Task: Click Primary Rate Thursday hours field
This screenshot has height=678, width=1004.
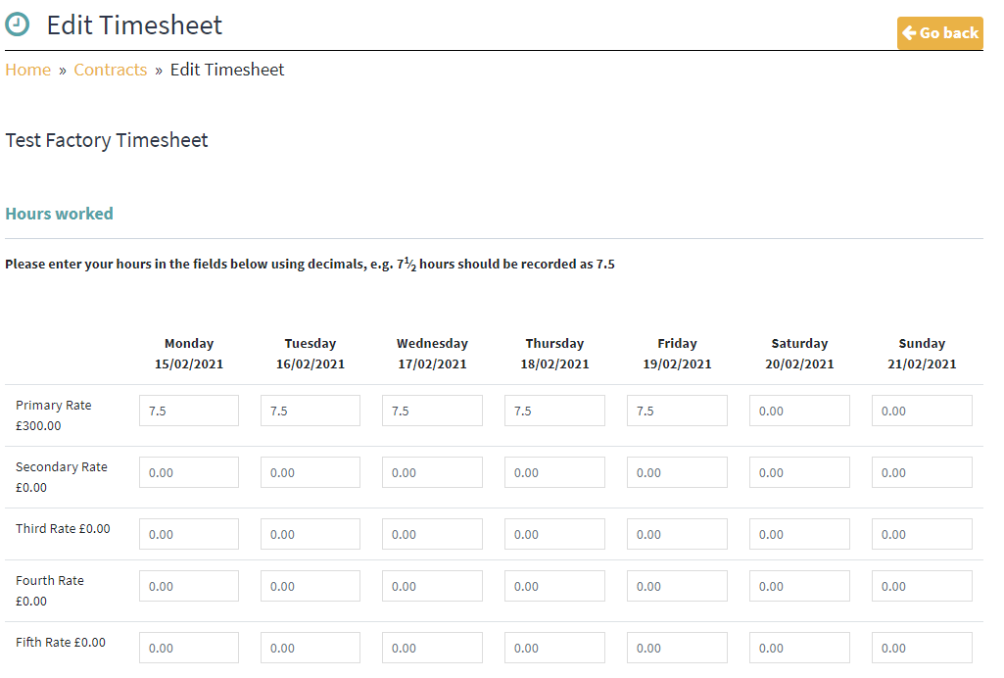Action: pos(554,411)
